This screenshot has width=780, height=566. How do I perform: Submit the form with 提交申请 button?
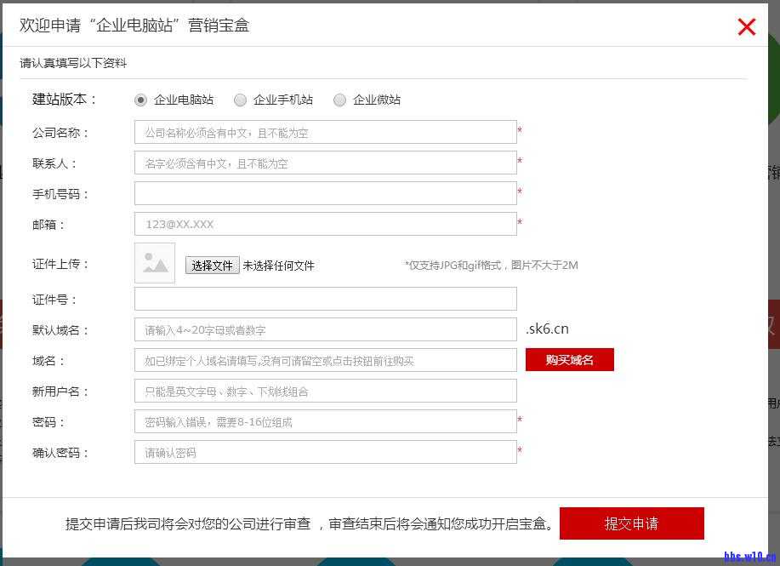click(x=631, y=523)
